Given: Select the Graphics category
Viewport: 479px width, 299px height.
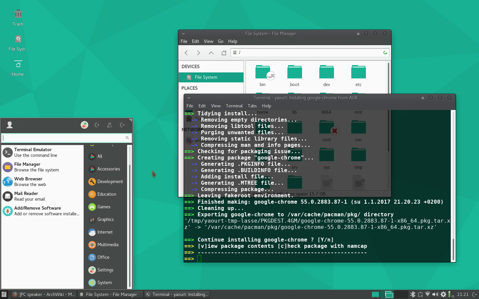Looking at the screenshot, I should (106, 219).
